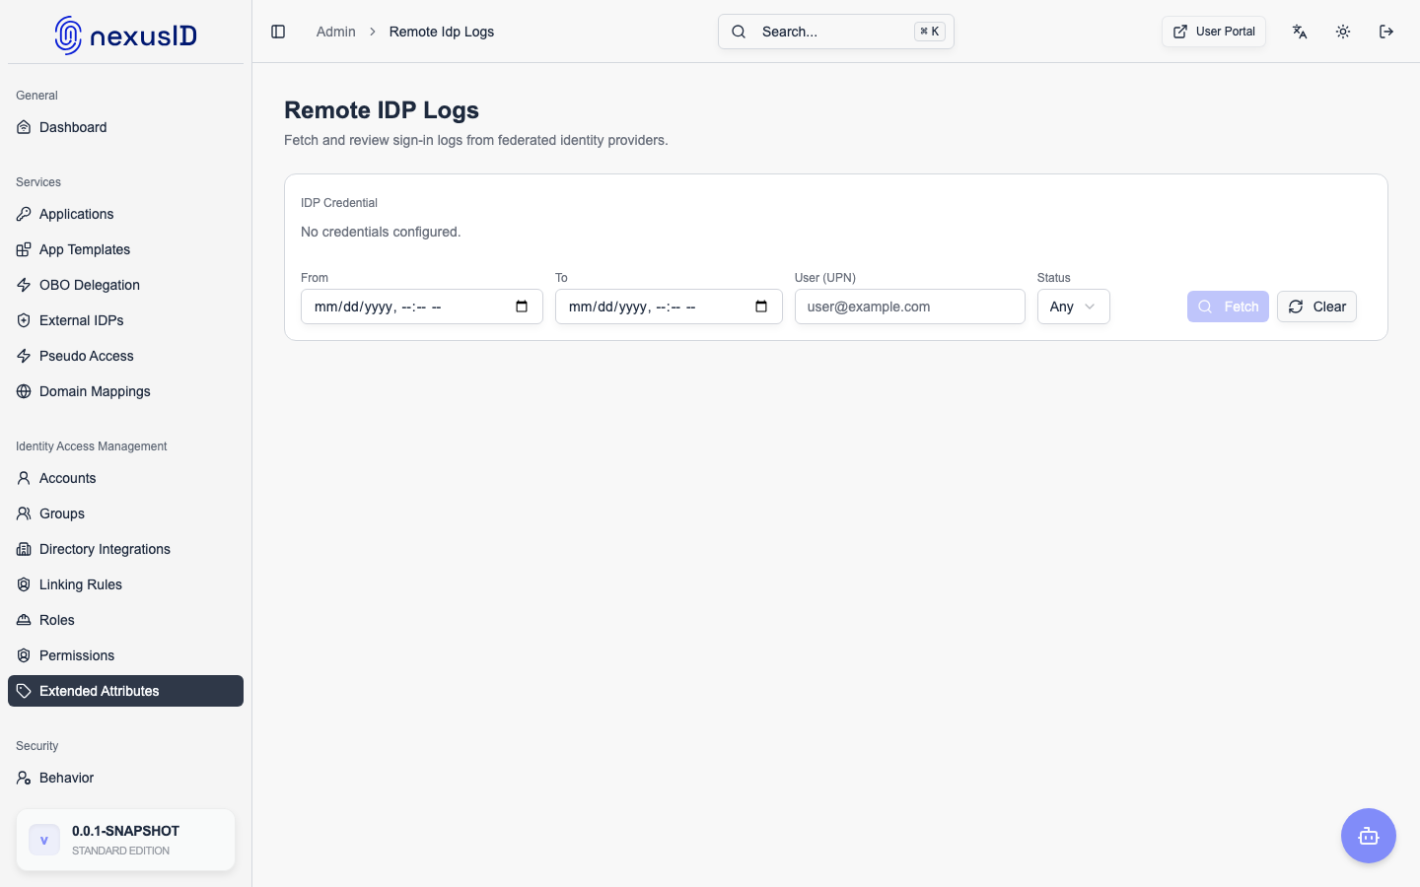Click the External IDPs shield icon
The width and height of the screenshot is (1420, 887).
point(24,320)
